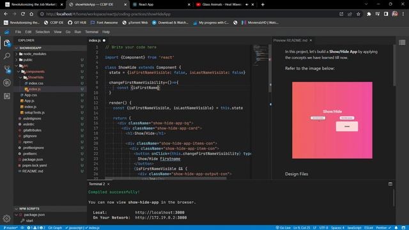Open the Font Awesome bookmark

click(x=104, y=23)
